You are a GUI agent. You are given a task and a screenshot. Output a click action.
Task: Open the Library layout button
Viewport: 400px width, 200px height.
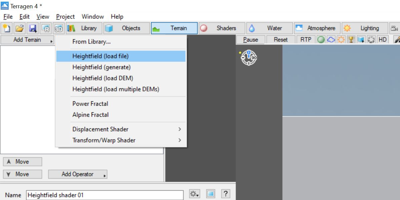point(84,28)
